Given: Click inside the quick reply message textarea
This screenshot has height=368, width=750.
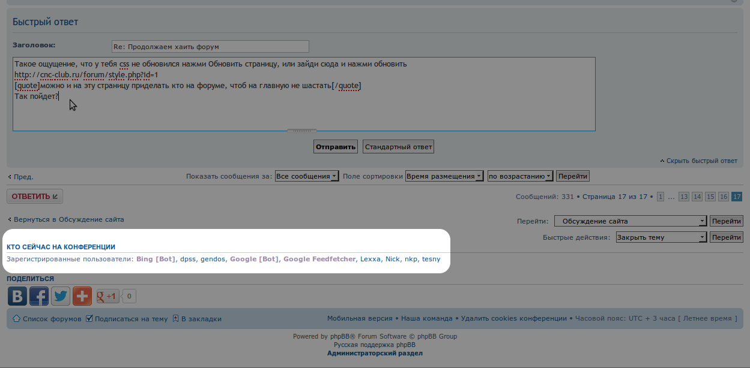Looking at the screenshot, I should pos(304,94).
